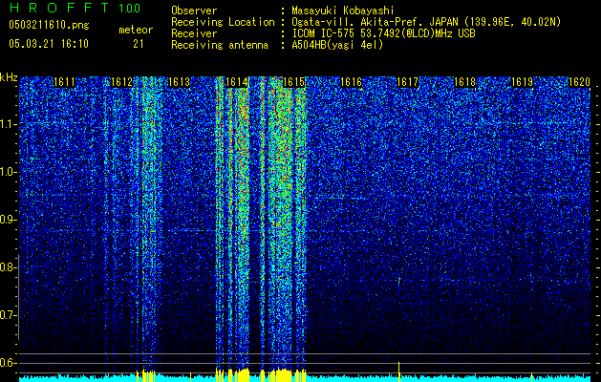Click the 1611 time marker
Screen dimensions: 601x382
click(x=64, y=82)
